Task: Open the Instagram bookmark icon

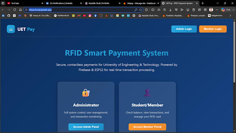Action: point(90,16)
